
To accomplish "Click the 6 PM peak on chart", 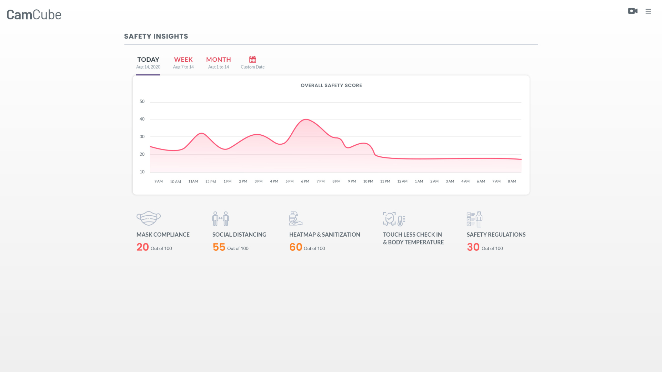I will pos(305,120).
